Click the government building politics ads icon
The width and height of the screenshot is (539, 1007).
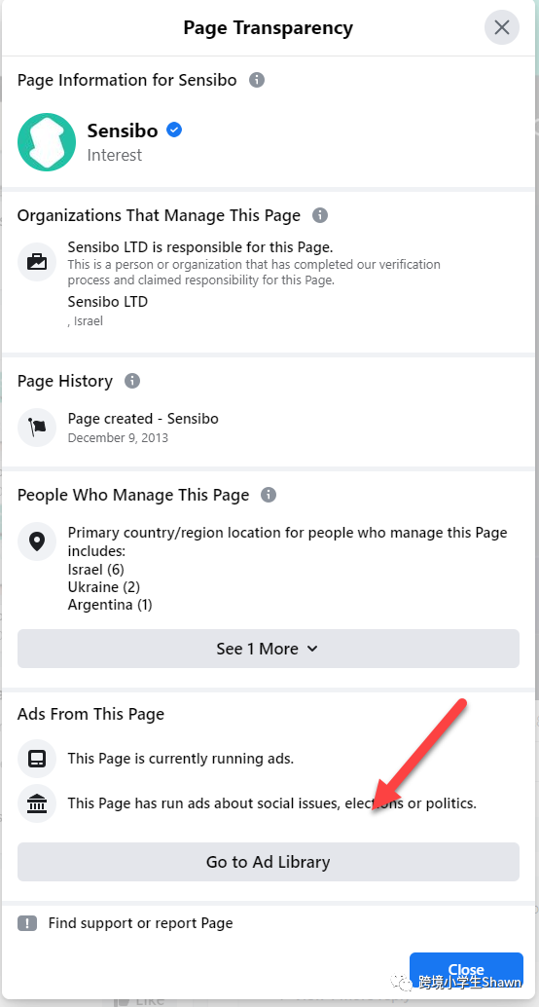coord(37,803)
